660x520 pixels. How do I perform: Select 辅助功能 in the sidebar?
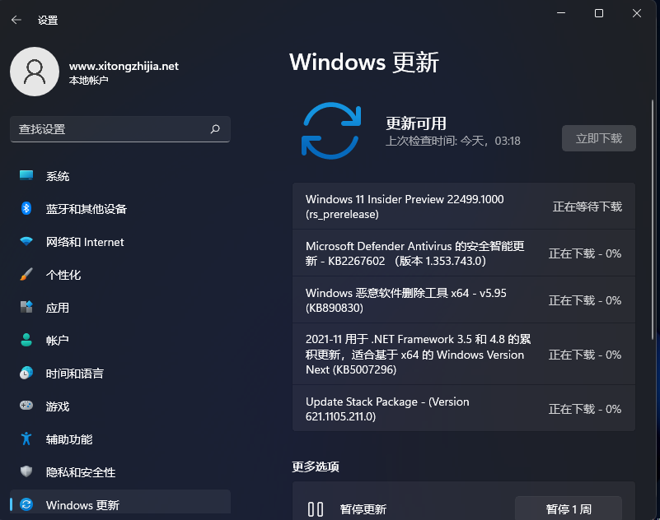coord(120,439)
